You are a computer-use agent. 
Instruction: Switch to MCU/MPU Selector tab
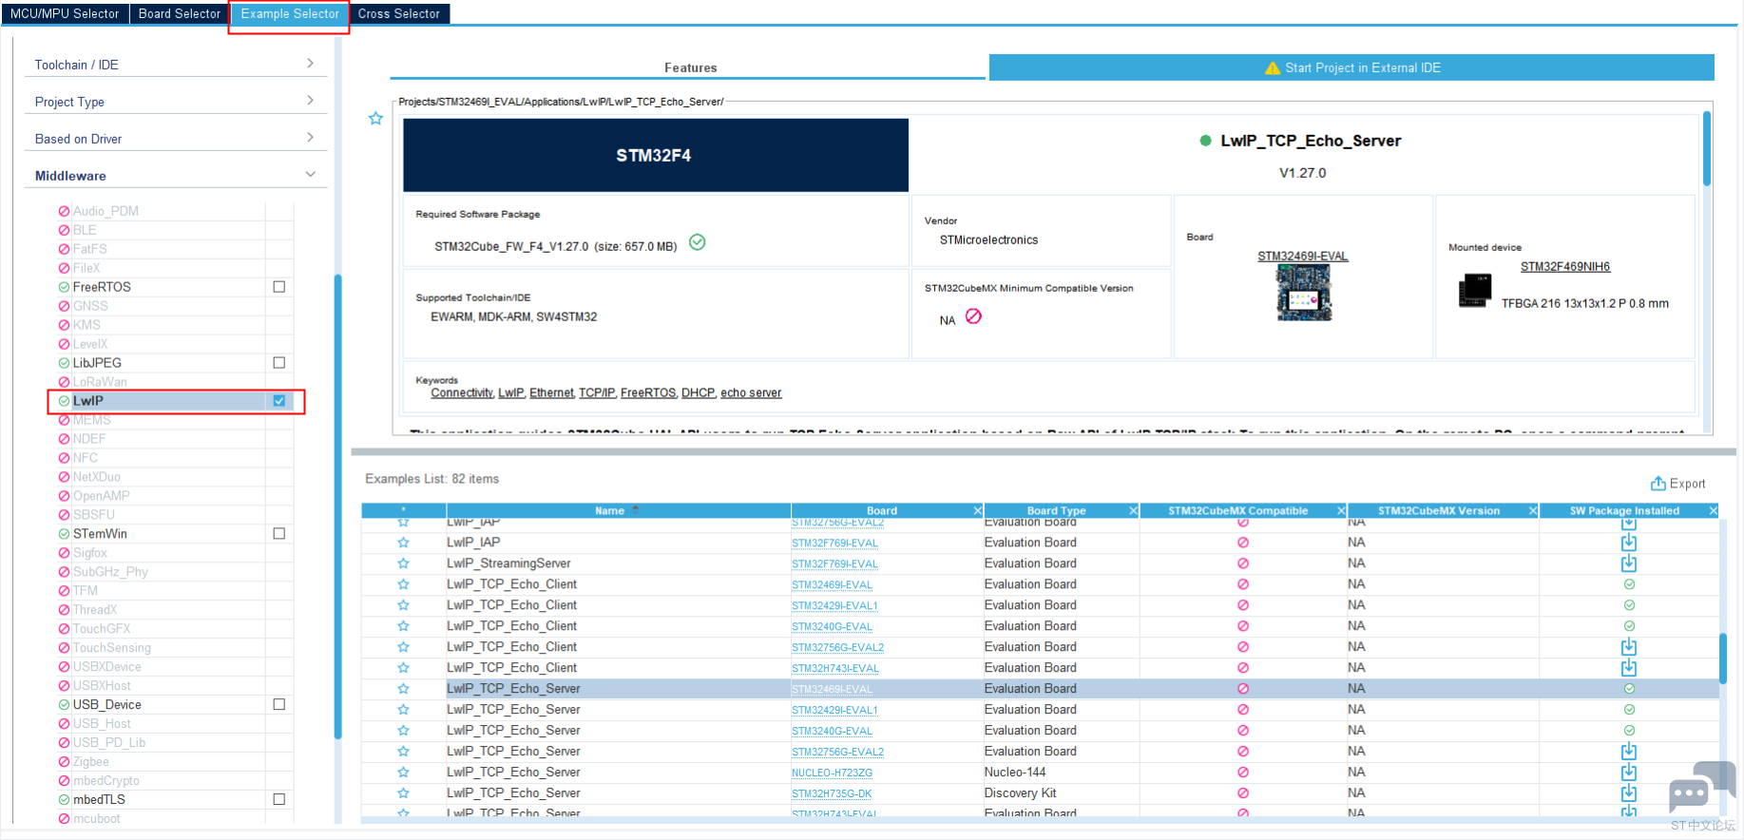tap(65, 13)
